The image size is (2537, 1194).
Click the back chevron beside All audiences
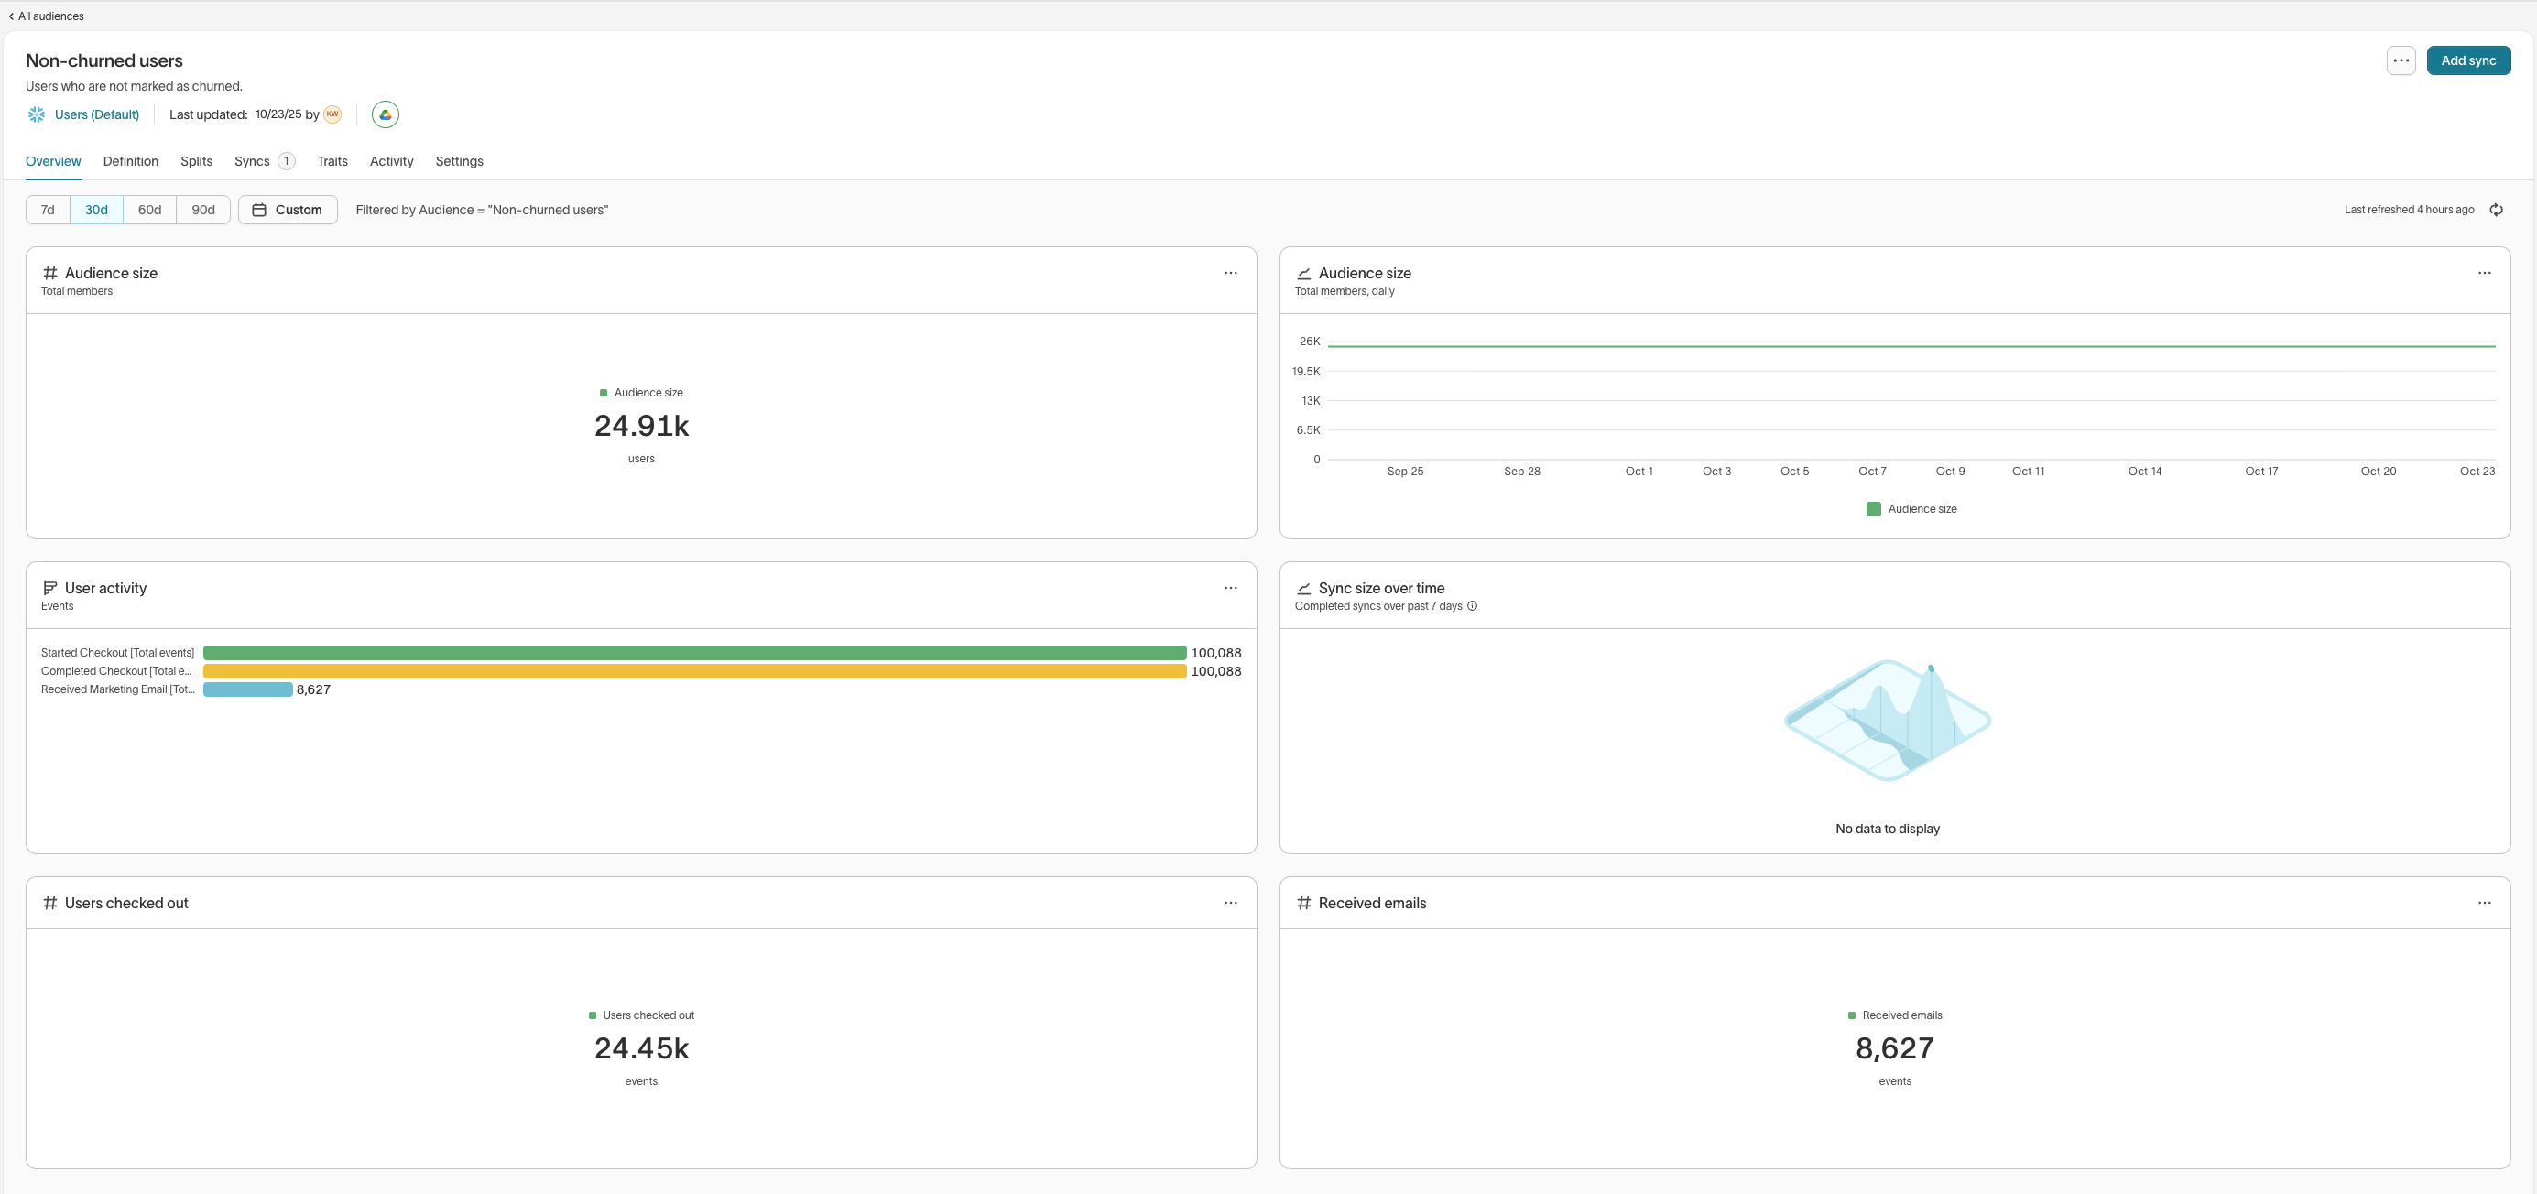(11, 16)
